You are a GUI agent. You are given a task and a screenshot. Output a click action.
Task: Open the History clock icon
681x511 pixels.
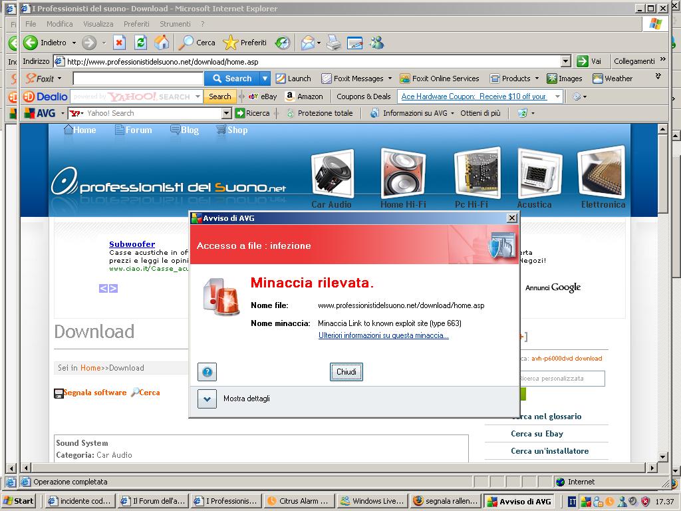click(x=283, y=43)
